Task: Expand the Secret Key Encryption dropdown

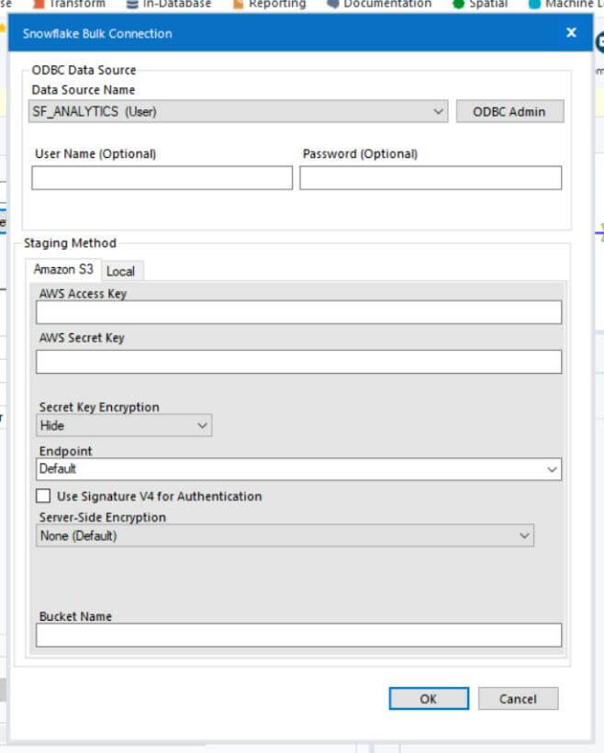Action: 124,425
